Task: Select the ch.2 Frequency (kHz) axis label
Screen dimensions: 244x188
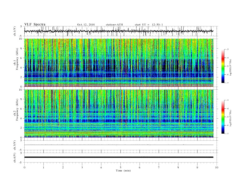Action: [16, 110]
